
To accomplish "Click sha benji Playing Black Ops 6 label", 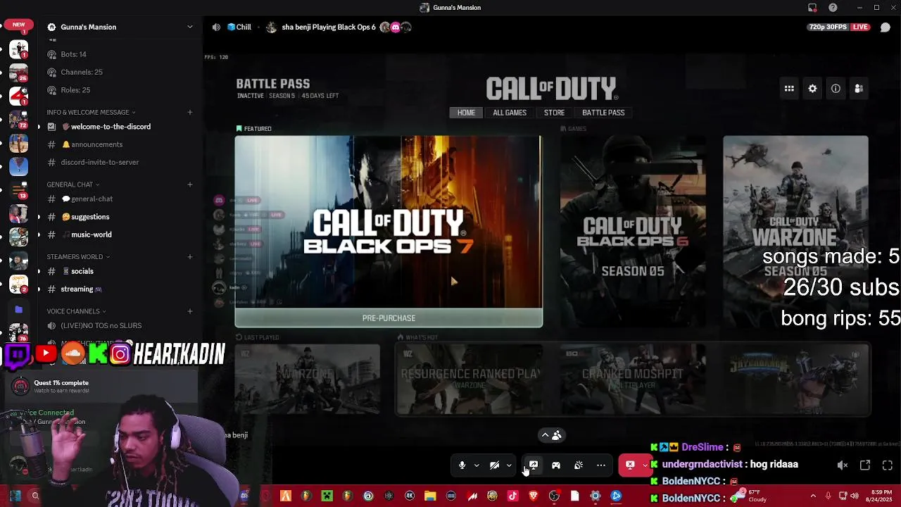I will (x=329, y=27).
